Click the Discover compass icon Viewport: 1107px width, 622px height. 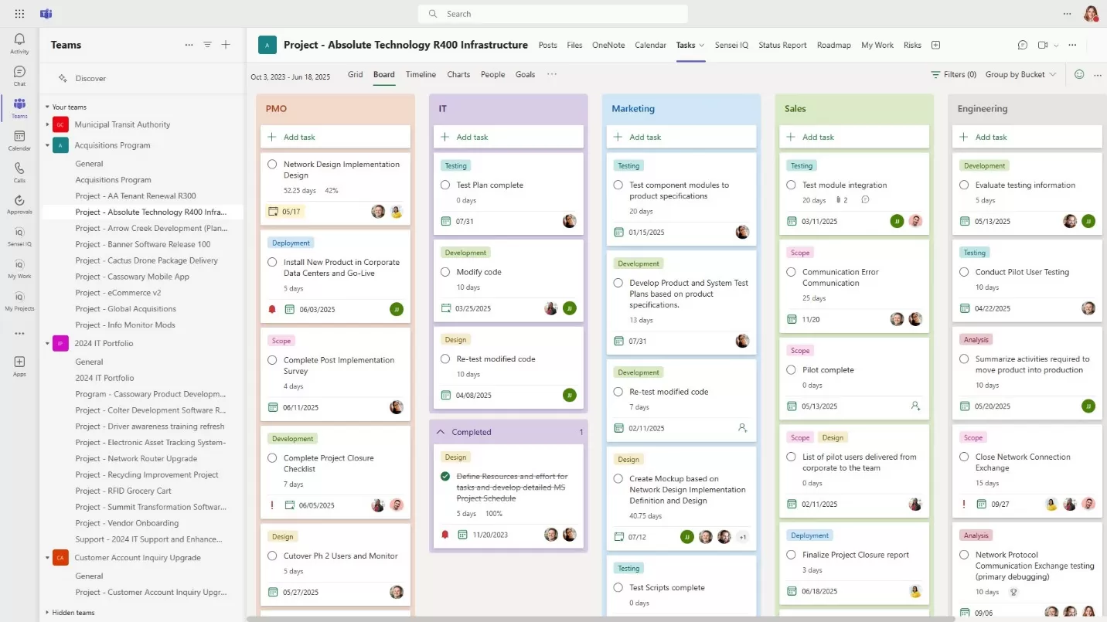pos(63,78)
